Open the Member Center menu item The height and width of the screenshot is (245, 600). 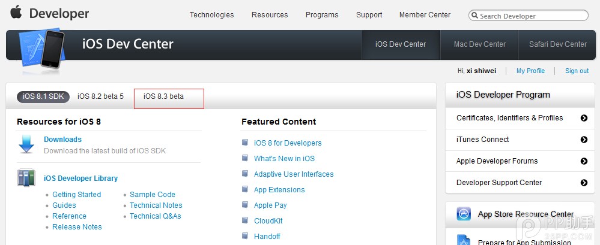[425, 15]
